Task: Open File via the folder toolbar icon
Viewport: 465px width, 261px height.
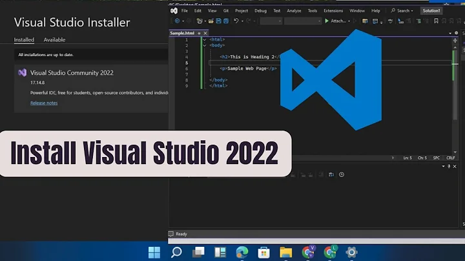Action: pyautogui.click(x=211, y=21)
